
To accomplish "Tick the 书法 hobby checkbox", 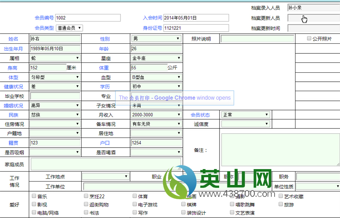I will tap(86, 213).
